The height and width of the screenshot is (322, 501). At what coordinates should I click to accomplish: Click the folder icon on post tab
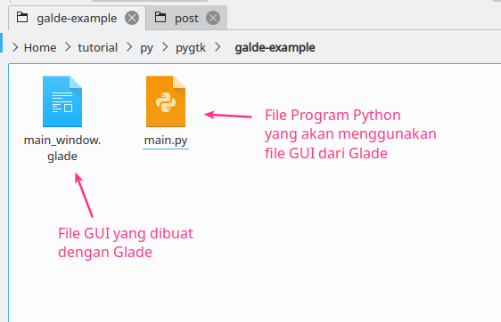tap(160, 17)
